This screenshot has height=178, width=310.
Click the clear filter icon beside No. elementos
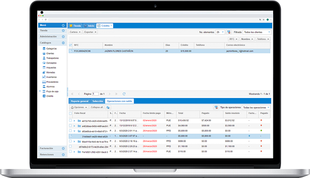[x=229, y=32]
